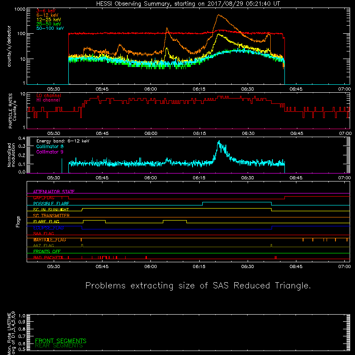Click the FRONT SEGMENTS legend label
Screen dimensions: 355x355
coord(61,341)
